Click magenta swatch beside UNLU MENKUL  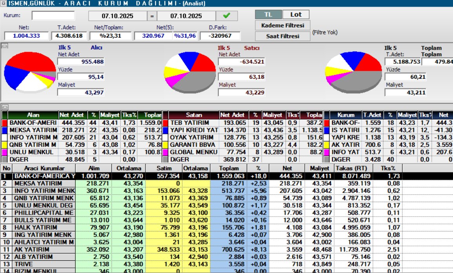[5, 152]
